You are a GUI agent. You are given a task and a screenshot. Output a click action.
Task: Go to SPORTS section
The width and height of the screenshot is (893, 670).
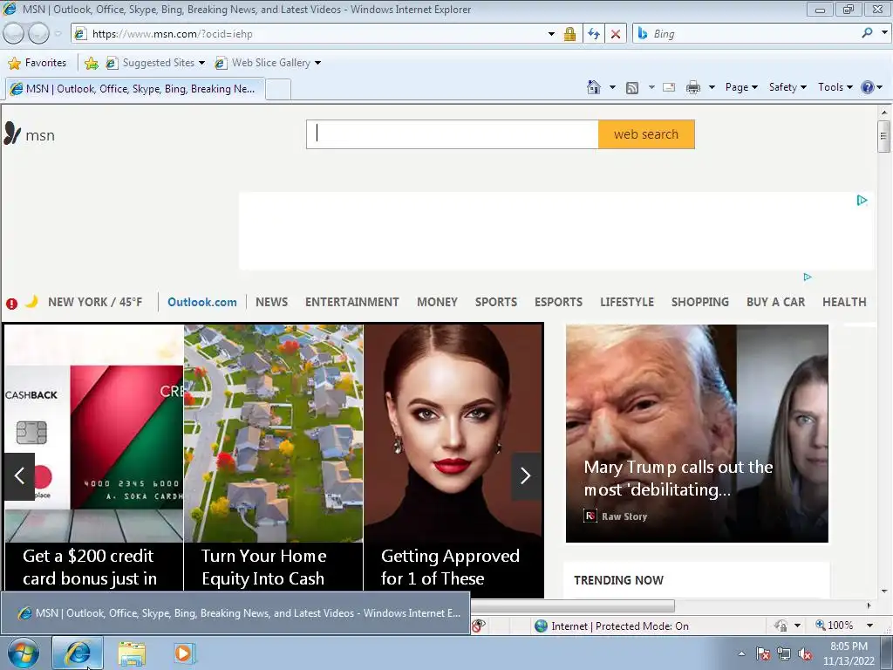[x=496, y=302]
